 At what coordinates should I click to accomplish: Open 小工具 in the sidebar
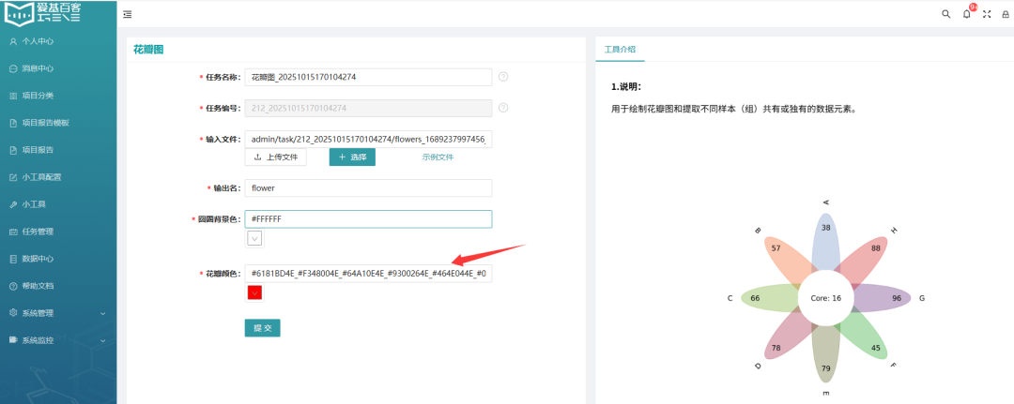coord(34,204)
